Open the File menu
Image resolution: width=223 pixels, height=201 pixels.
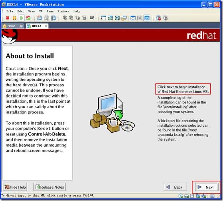pos(10,11)
